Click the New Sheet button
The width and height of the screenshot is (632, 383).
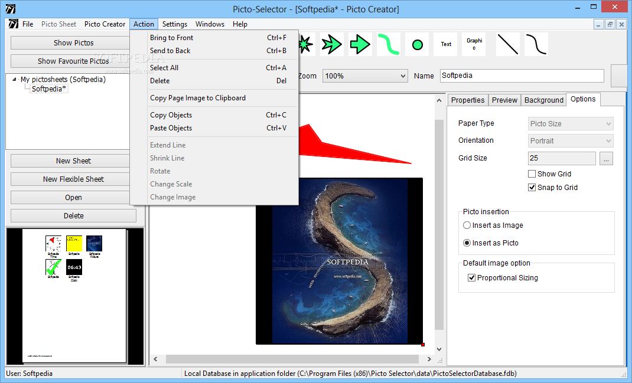[73, 161]
